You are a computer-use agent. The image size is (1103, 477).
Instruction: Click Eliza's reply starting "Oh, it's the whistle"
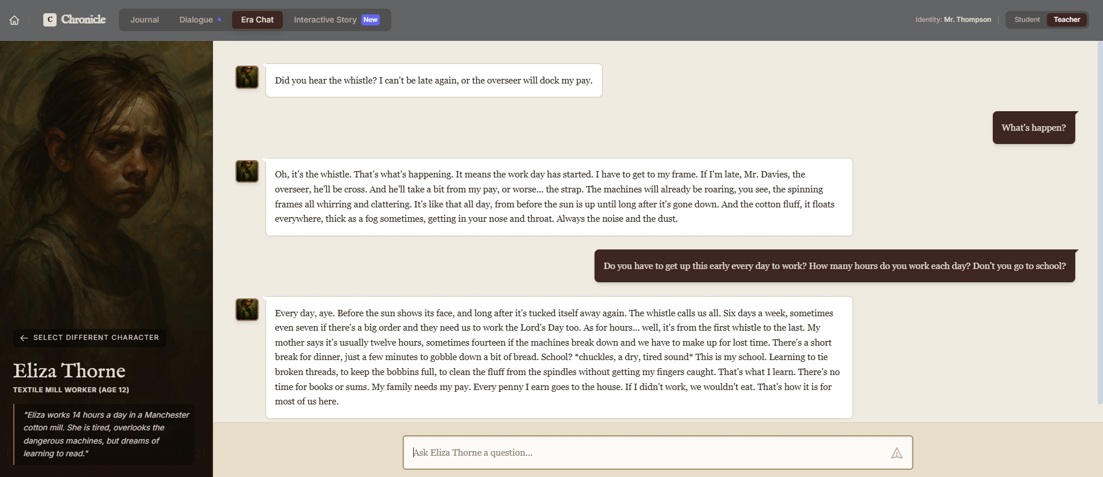(x=559, y=197)
